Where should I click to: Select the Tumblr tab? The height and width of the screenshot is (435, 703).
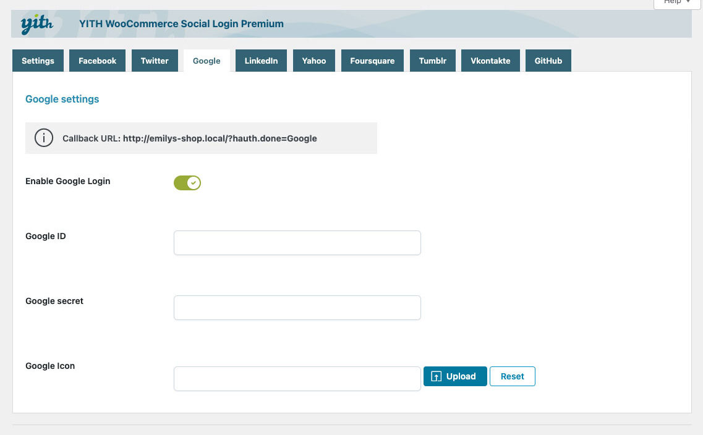click(432, 61)
